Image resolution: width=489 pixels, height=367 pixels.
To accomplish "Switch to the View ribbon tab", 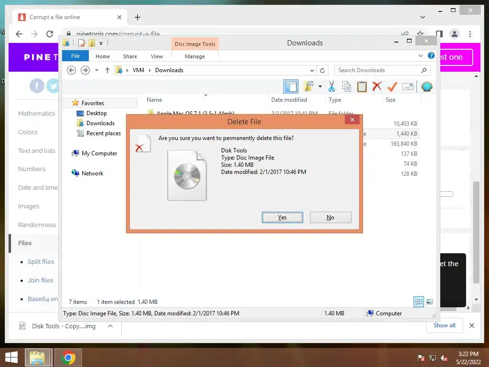I will 157,56.
